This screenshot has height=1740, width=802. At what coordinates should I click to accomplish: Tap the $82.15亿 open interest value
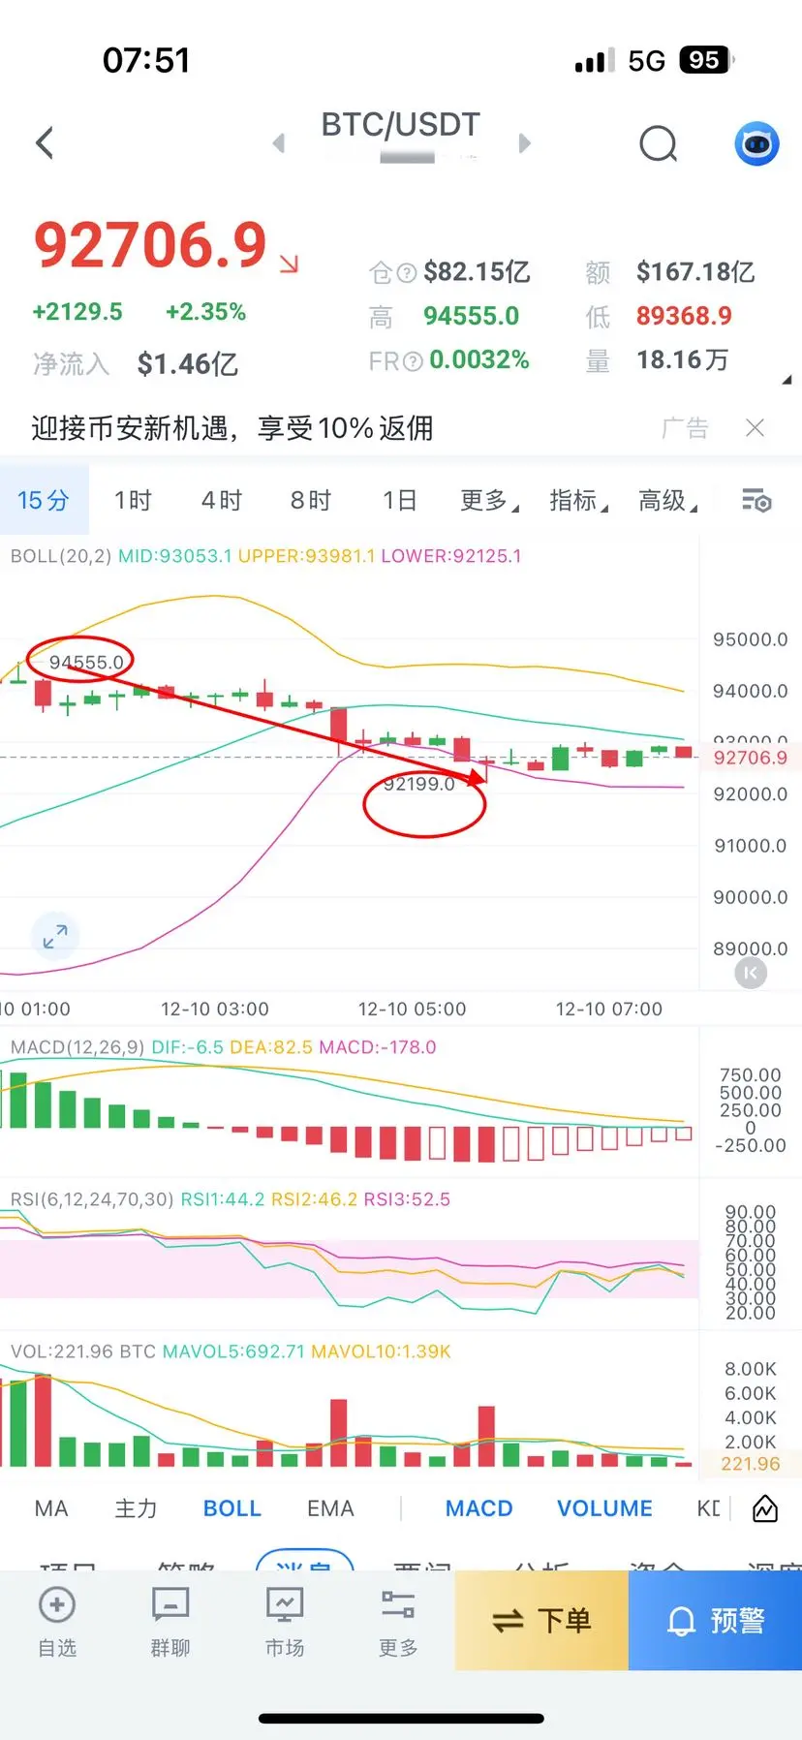477,272
